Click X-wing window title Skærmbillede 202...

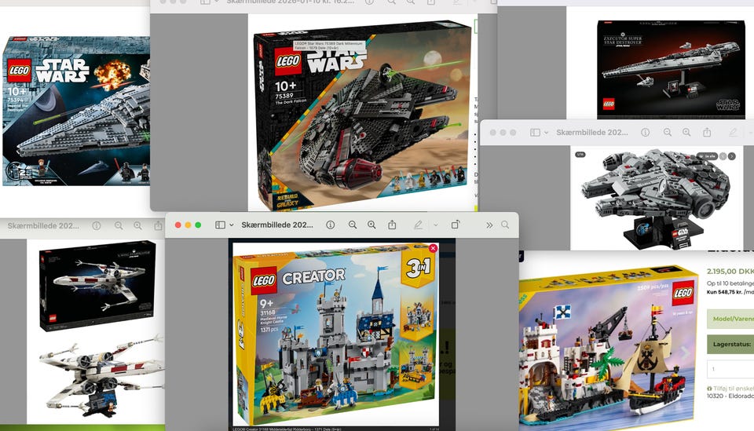[43, 225]
